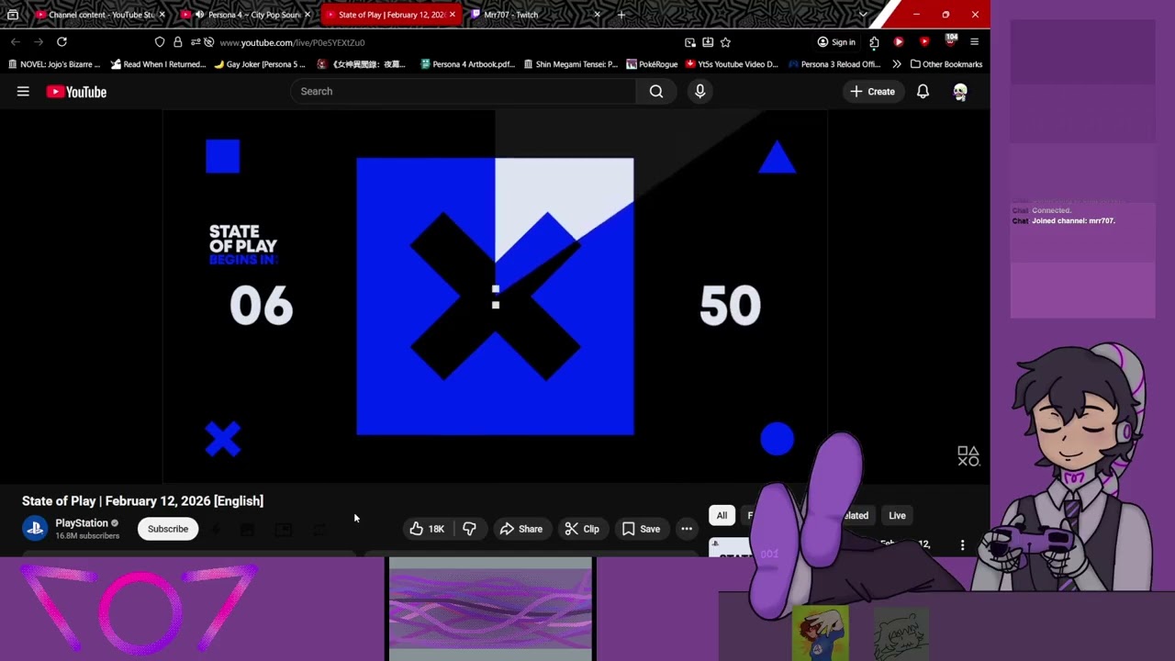The image size is (1175, 661).
Task: Click the Create button on YouTube
Action: pyautogui.click(x=872, y=92)
